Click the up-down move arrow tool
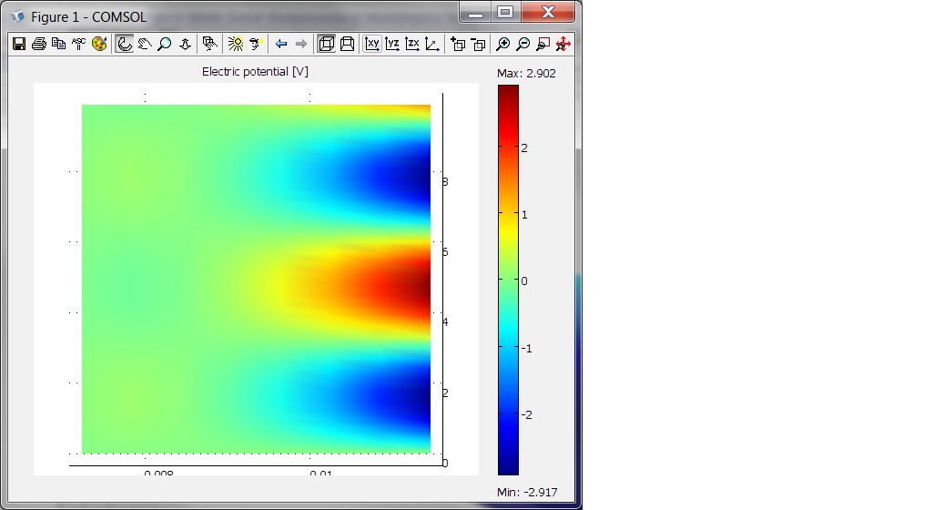Screen dimensions: 933x510 185,44
